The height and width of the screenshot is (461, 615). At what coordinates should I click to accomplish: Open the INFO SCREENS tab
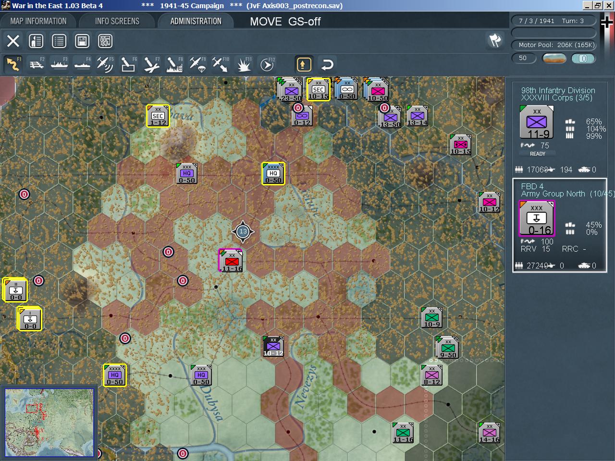117,21
